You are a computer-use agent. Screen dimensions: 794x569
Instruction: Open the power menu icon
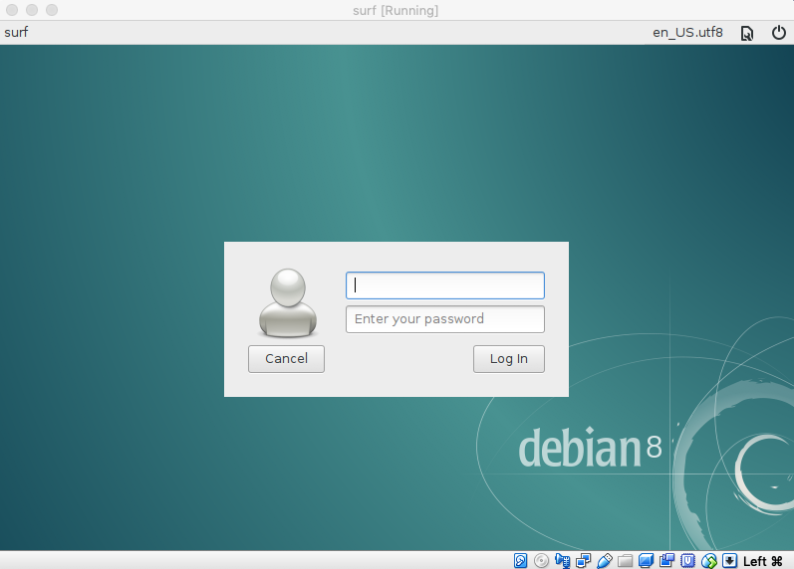click(779, 33)
